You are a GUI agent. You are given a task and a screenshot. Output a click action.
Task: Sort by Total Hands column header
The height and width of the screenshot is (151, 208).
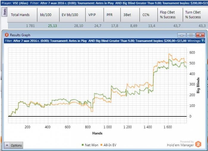point(22,15)
